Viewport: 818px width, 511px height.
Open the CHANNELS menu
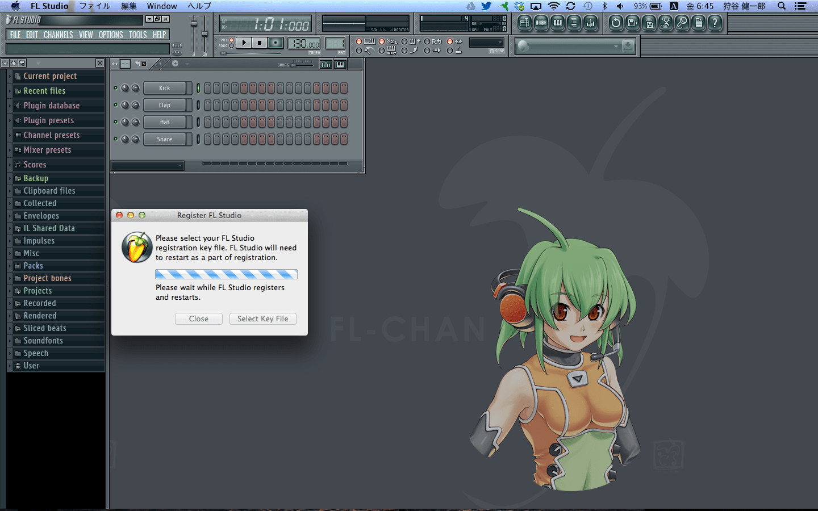(x=59, y=35)
